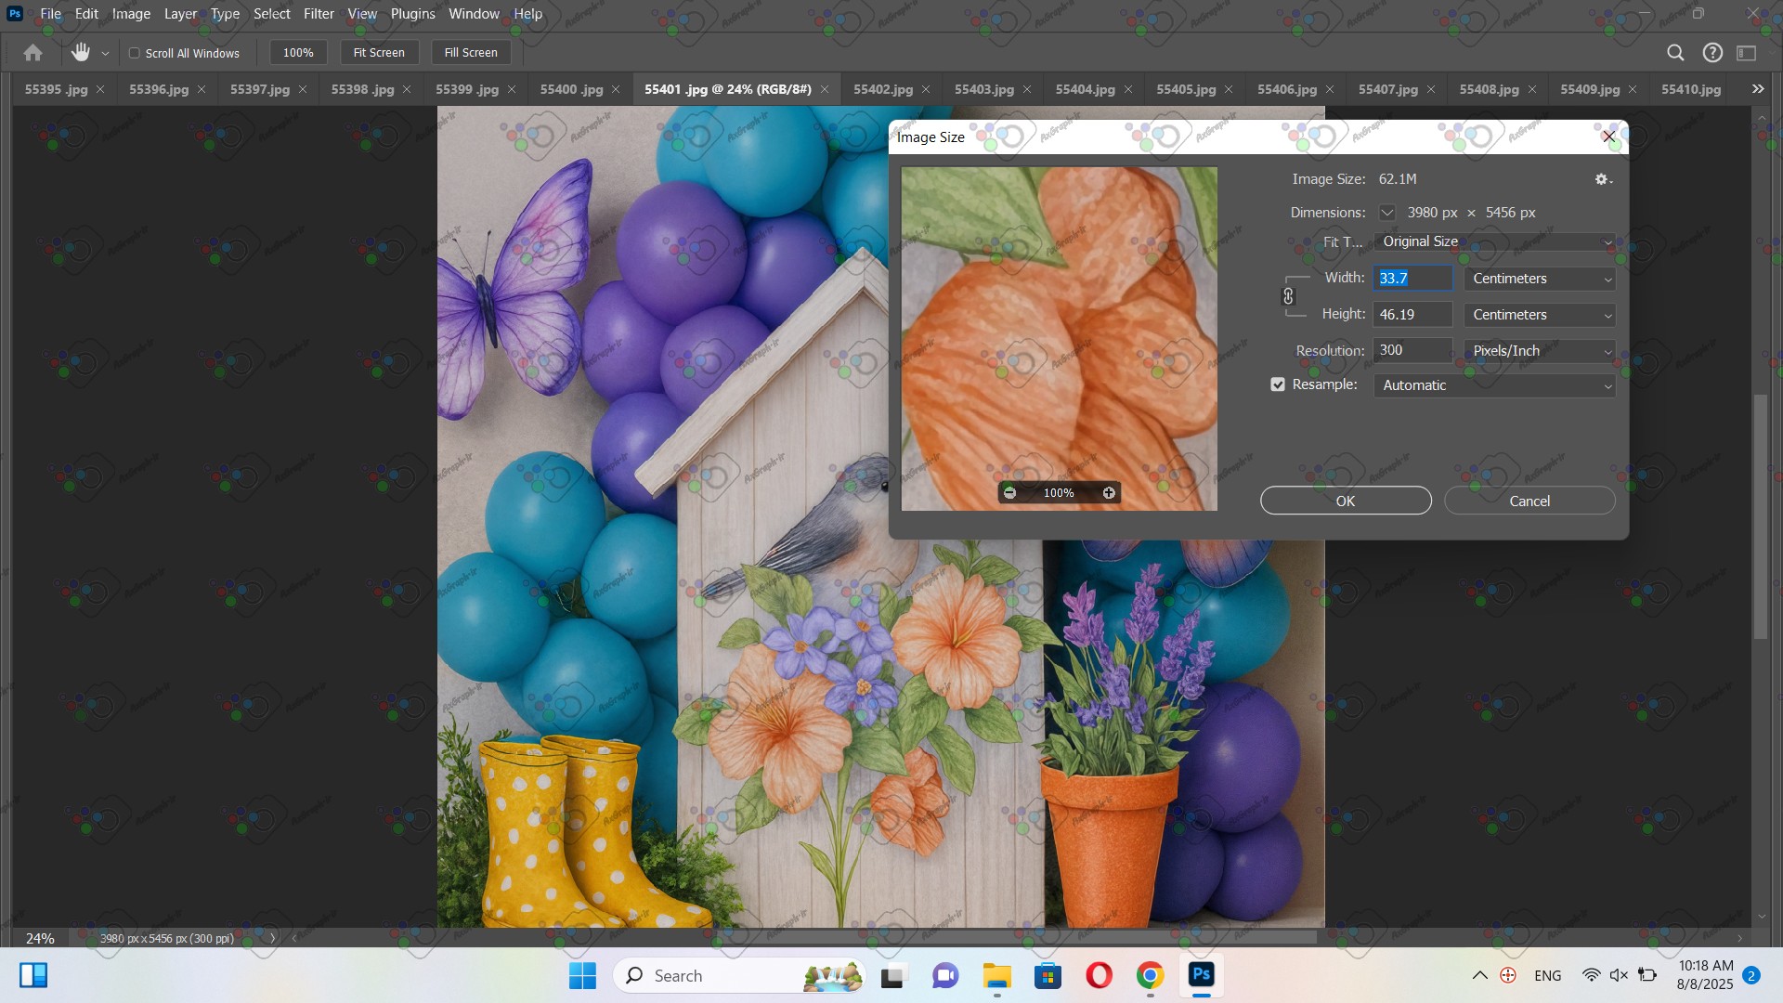
Task: Open the Filter menu
Action: coord(319,14)
